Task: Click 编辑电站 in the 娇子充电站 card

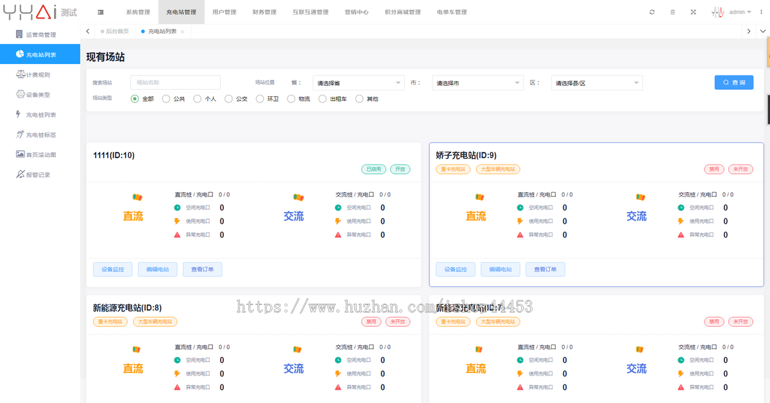Action: (501, 270)
